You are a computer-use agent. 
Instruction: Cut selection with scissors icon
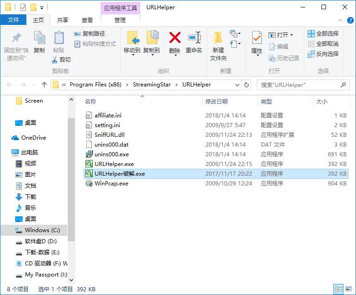tap(54, 60)
